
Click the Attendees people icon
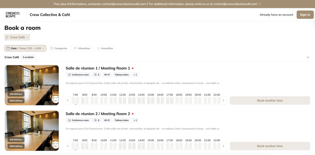pyautogui.click(x=75, y=48)
